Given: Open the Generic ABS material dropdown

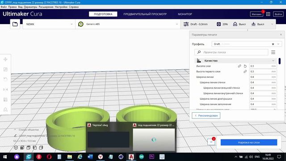Looking at the screenshot, I should (128, 24).
